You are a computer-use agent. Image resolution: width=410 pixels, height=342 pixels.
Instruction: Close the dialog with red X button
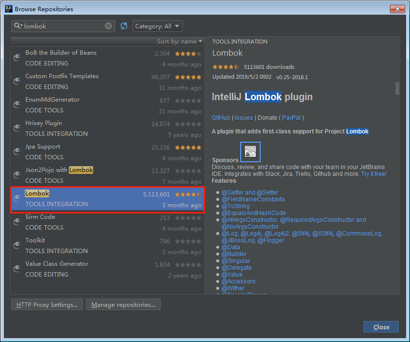pos(397,9)
